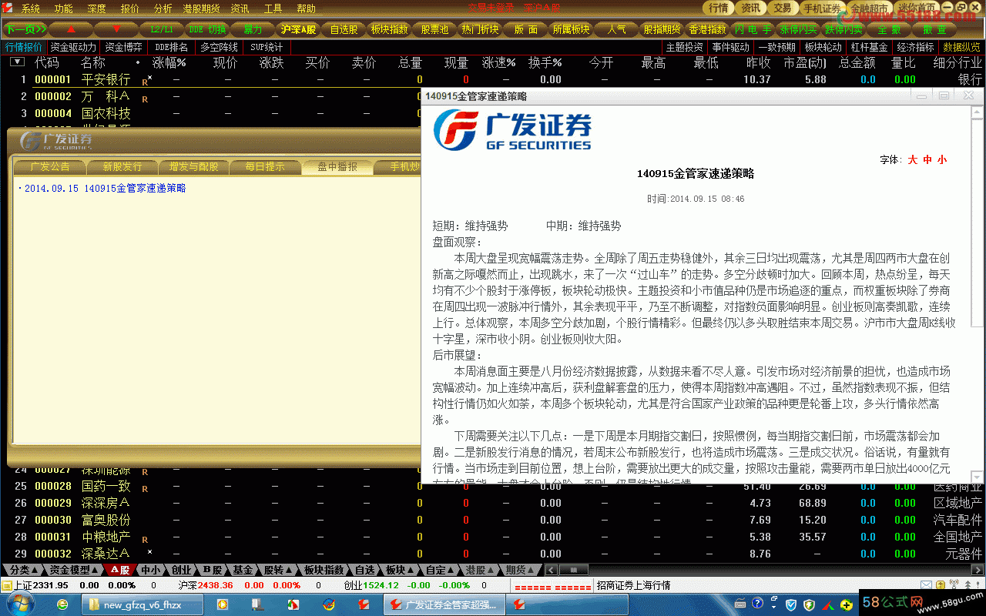Open the 系统 menu
This screenshot has height=616, width=986.
[x=31, y=9]
